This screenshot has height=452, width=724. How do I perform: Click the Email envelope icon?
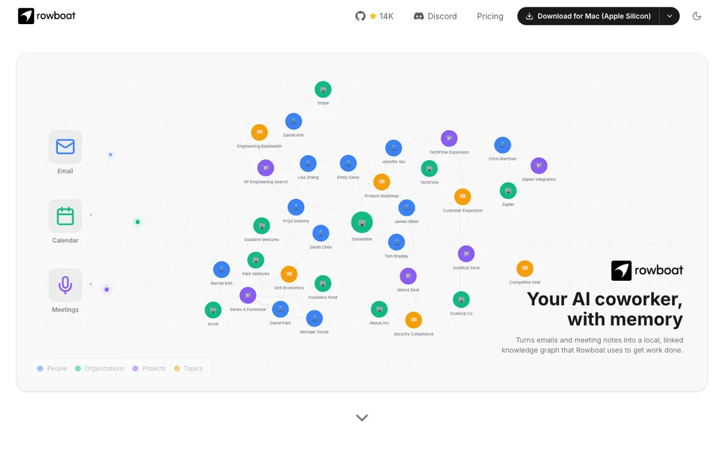point(65,146)
